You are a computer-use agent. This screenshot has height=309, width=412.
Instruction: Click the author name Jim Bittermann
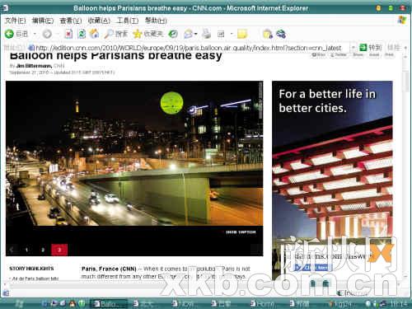34,66
